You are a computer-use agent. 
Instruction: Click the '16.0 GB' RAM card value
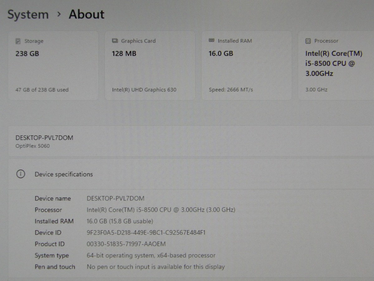click(221, 54)
